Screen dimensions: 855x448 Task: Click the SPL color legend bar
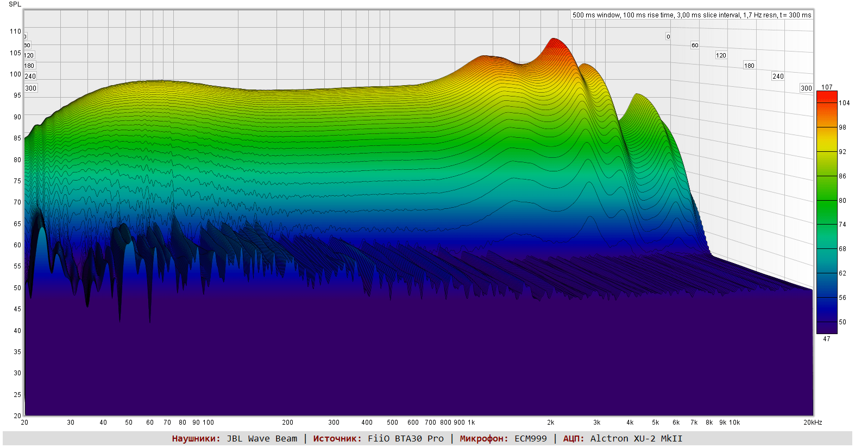[827, 213]
